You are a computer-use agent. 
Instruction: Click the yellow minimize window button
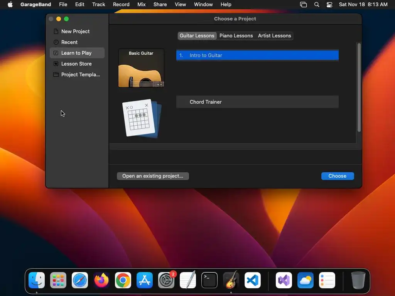point(59,19)
